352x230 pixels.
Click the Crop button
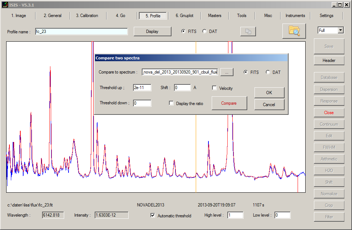click(329, 205)
